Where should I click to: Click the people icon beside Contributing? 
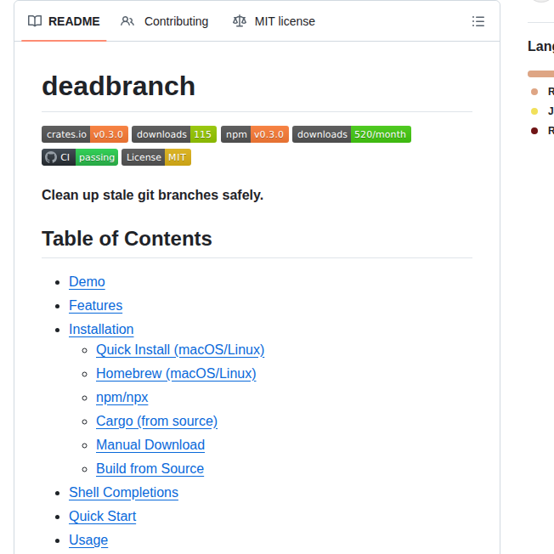pyautogui.click(x=127, y=21)
